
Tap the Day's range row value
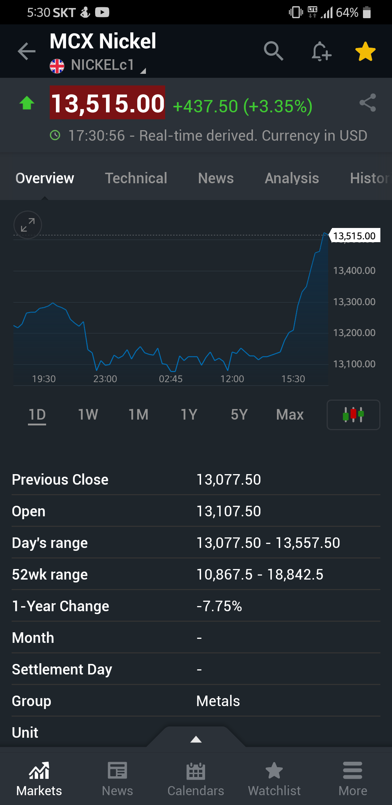point(268,543)
